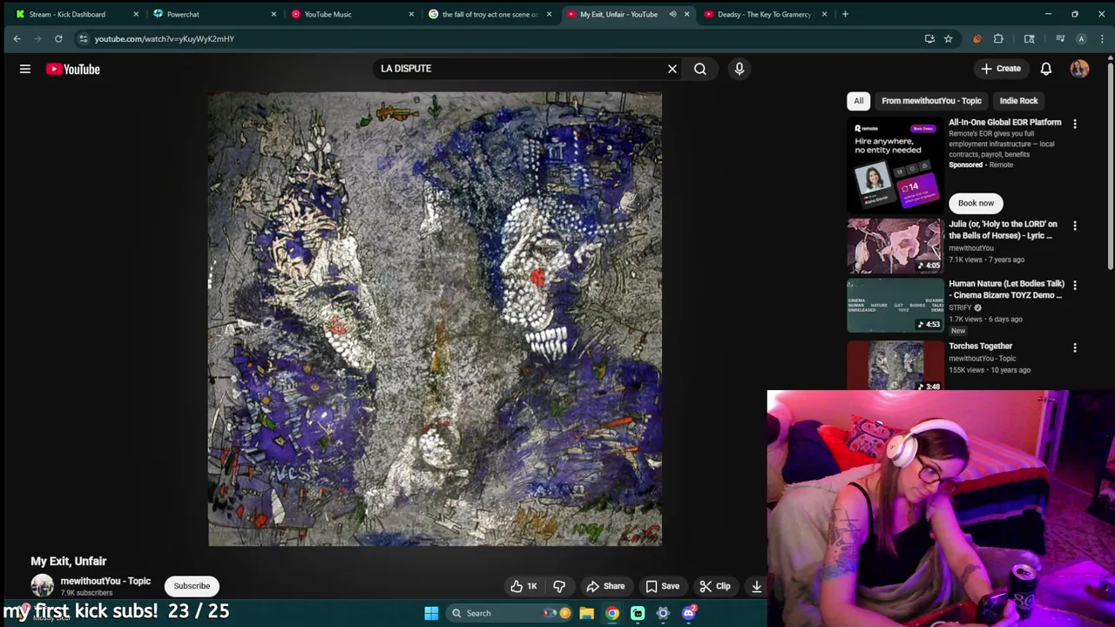Open options for the Julia lyric video
Screen dimensions: 1115x627
pyautogui.click(x=1075, y=226)
